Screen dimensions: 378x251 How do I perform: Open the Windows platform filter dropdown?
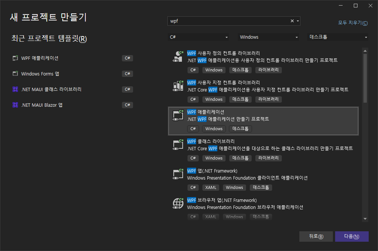pyautogui.click(x=269, y=37)
